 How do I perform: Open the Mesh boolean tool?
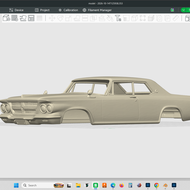click(94, 18)
